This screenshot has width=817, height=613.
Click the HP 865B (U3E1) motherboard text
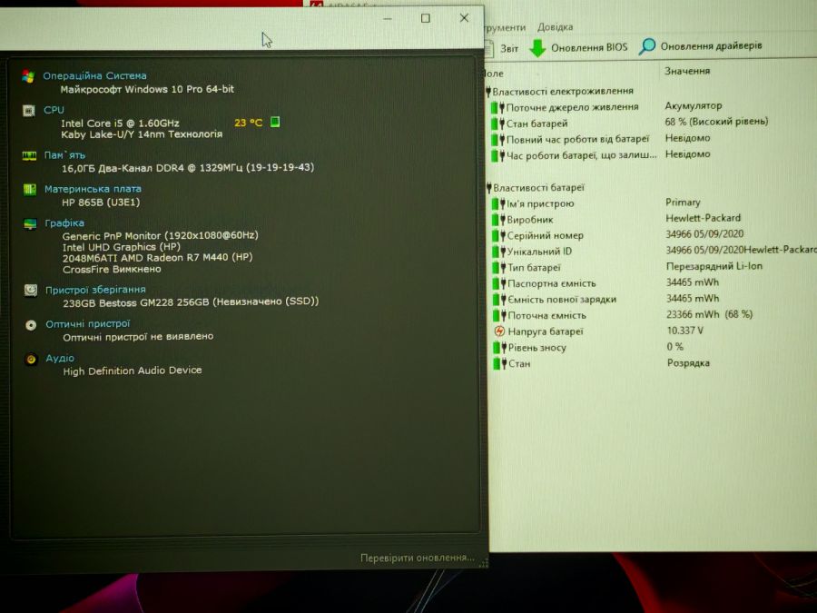pos(101,203)
